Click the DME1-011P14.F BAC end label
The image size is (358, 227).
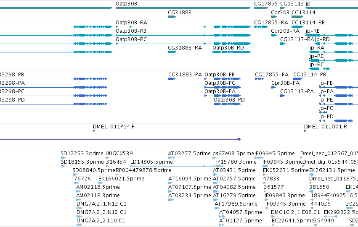click(114, 127)
